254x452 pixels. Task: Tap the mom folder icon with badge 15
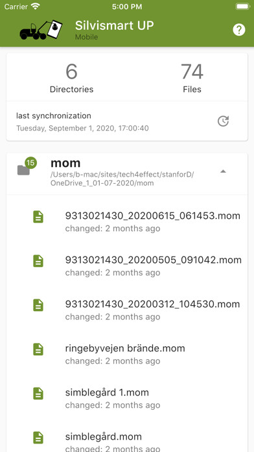click(x=27, y=167)
